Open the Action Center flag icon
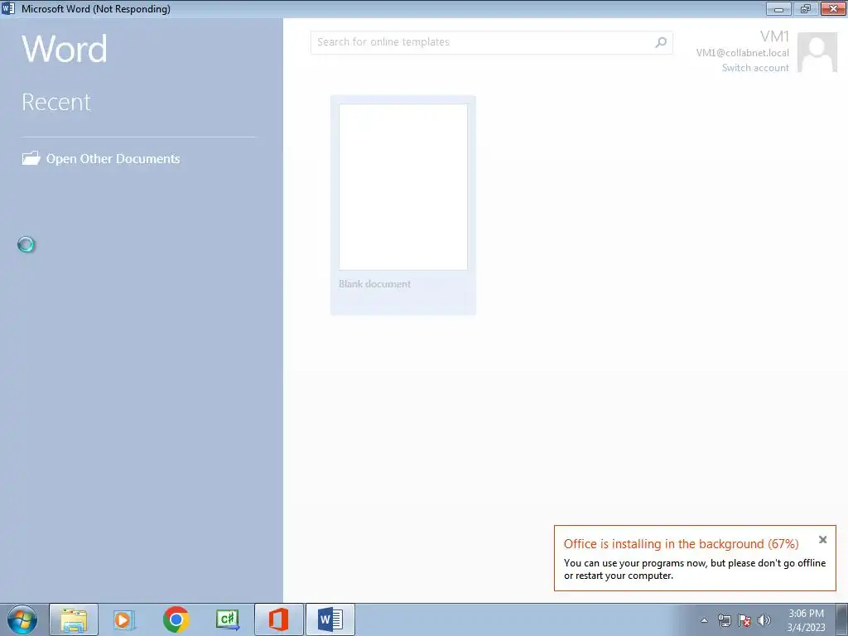The width and height of the screenshot is (848, 636). [x=744, y=620]
